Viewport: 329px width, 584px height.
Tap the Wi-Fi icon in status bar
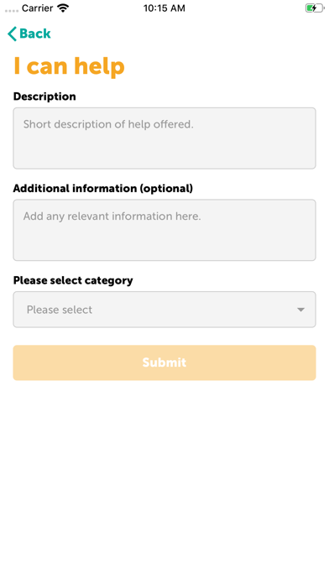point(63,8)
